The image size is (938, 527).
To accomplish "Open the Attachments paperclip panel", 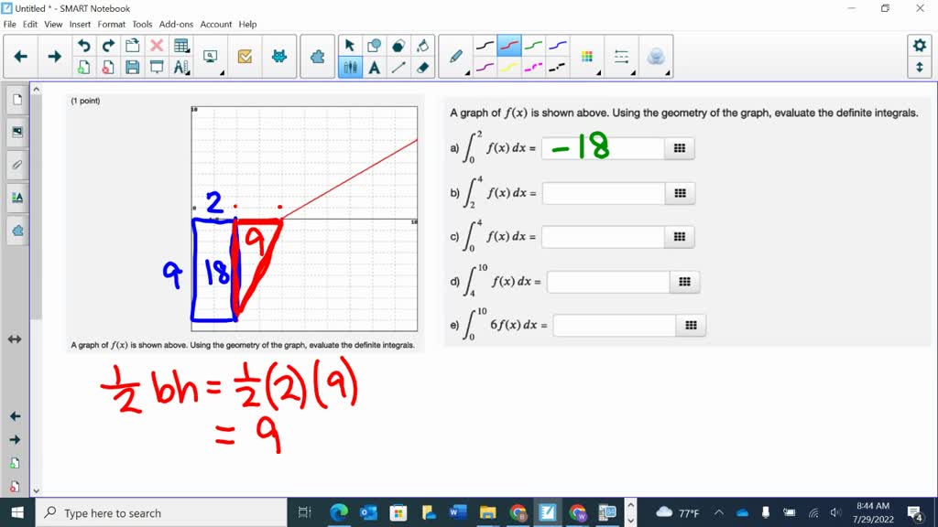I will [16, 165].
